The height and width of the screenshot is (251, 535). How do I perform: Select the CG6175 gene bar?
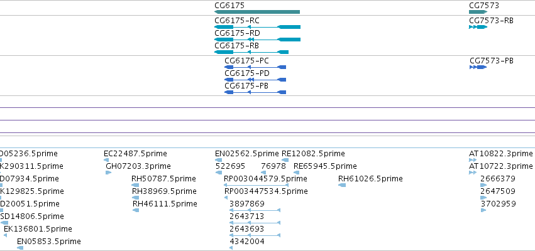(x=257, y=12)
